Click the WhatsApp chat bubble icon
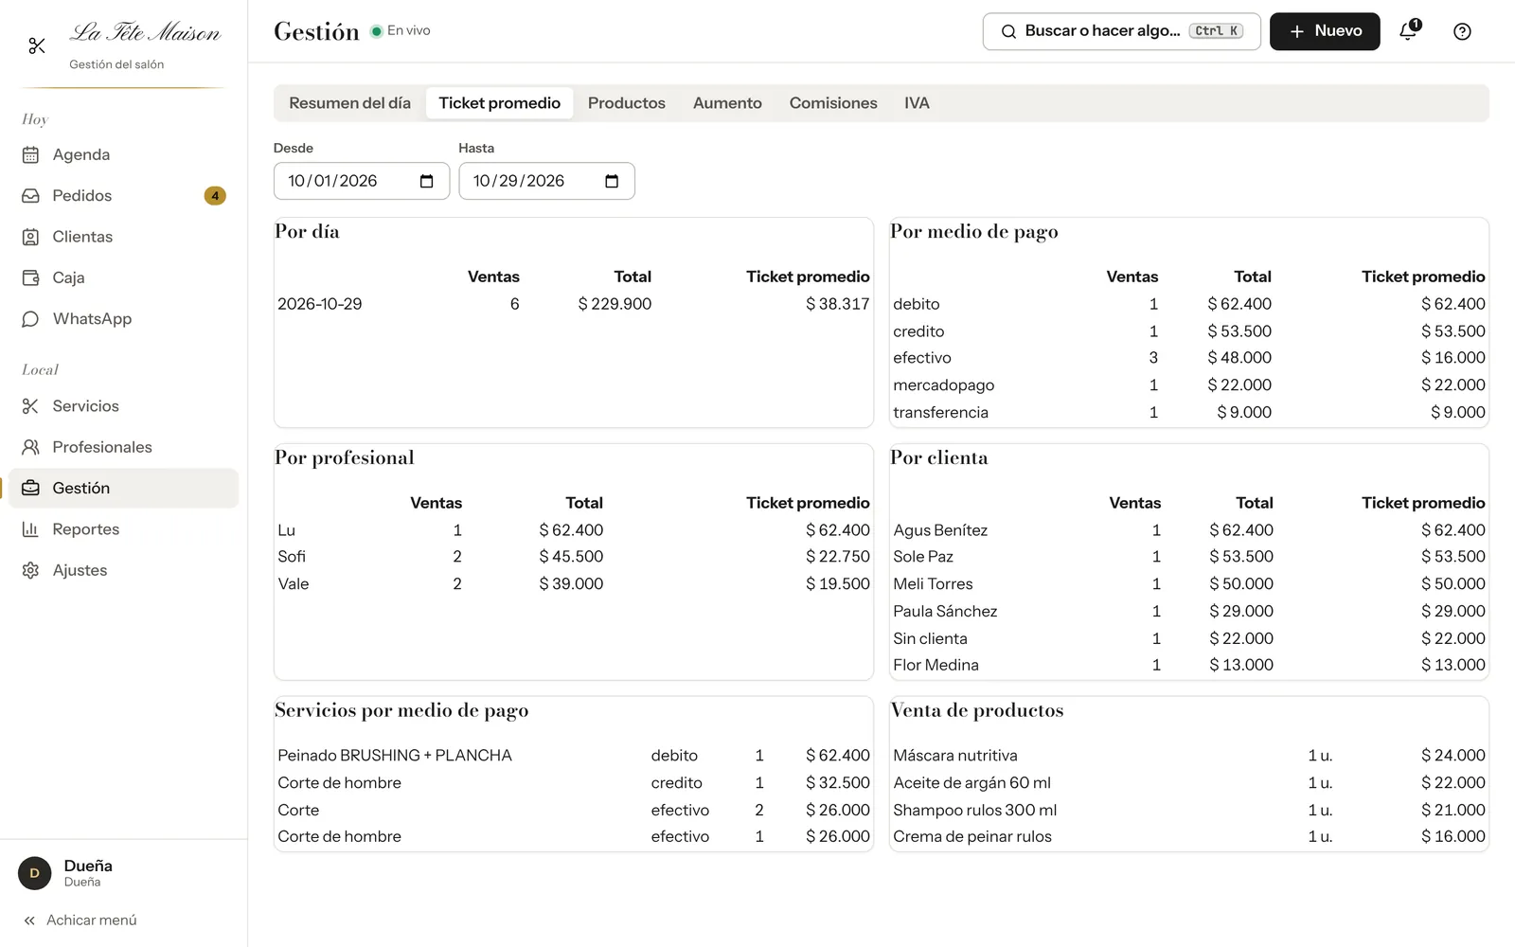Image resolution: width=1515 pixels, height=947 pixels. click(x=30, y=319)
